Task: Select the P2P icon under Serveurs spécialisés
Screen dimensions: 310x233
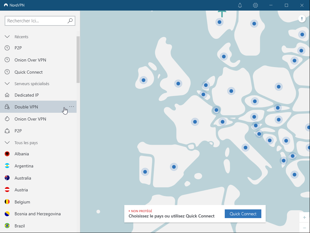Action: pyautogui.click(x=7, y=131)
